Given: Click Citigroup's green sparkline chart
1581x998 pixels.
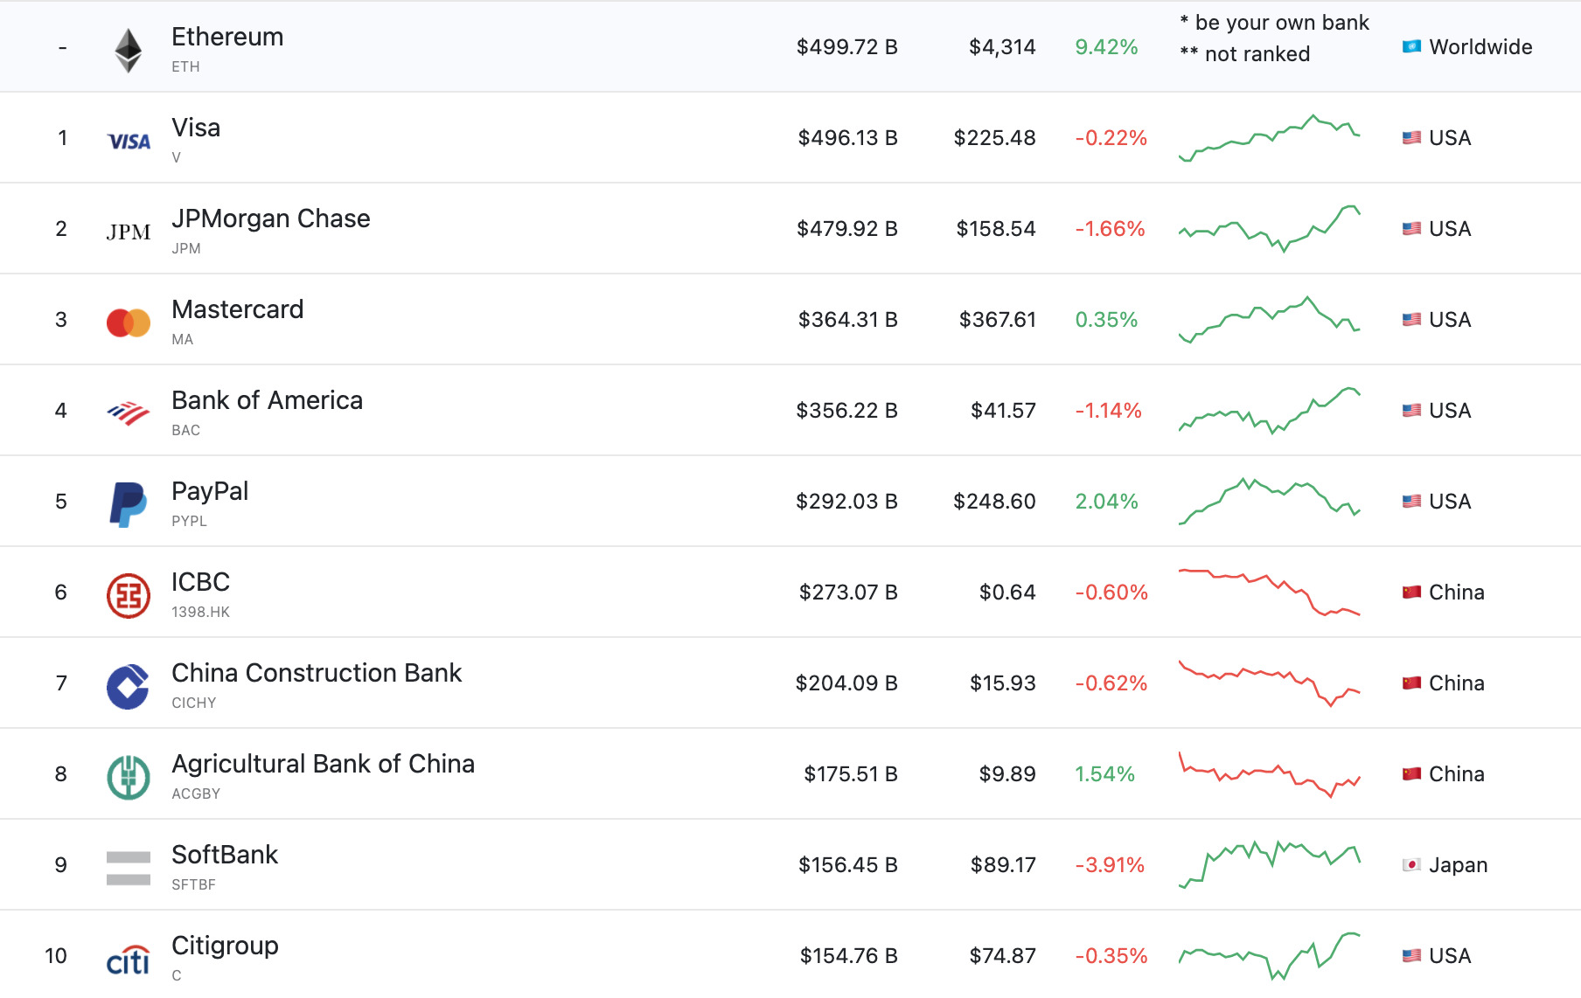Looking at the screenshot, I should tap(1270, 956).
